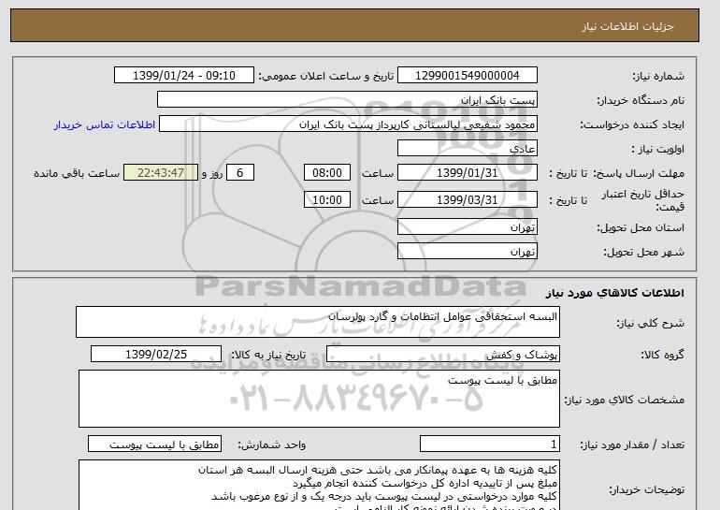The width and height of the screenshot is (720, 510).
Task: Click the مهلت ارسال پاسخ label
Action: coord(639,173)
